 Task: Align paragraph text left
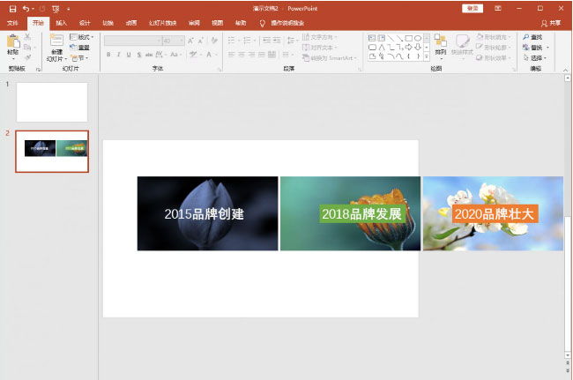[231, 55]
